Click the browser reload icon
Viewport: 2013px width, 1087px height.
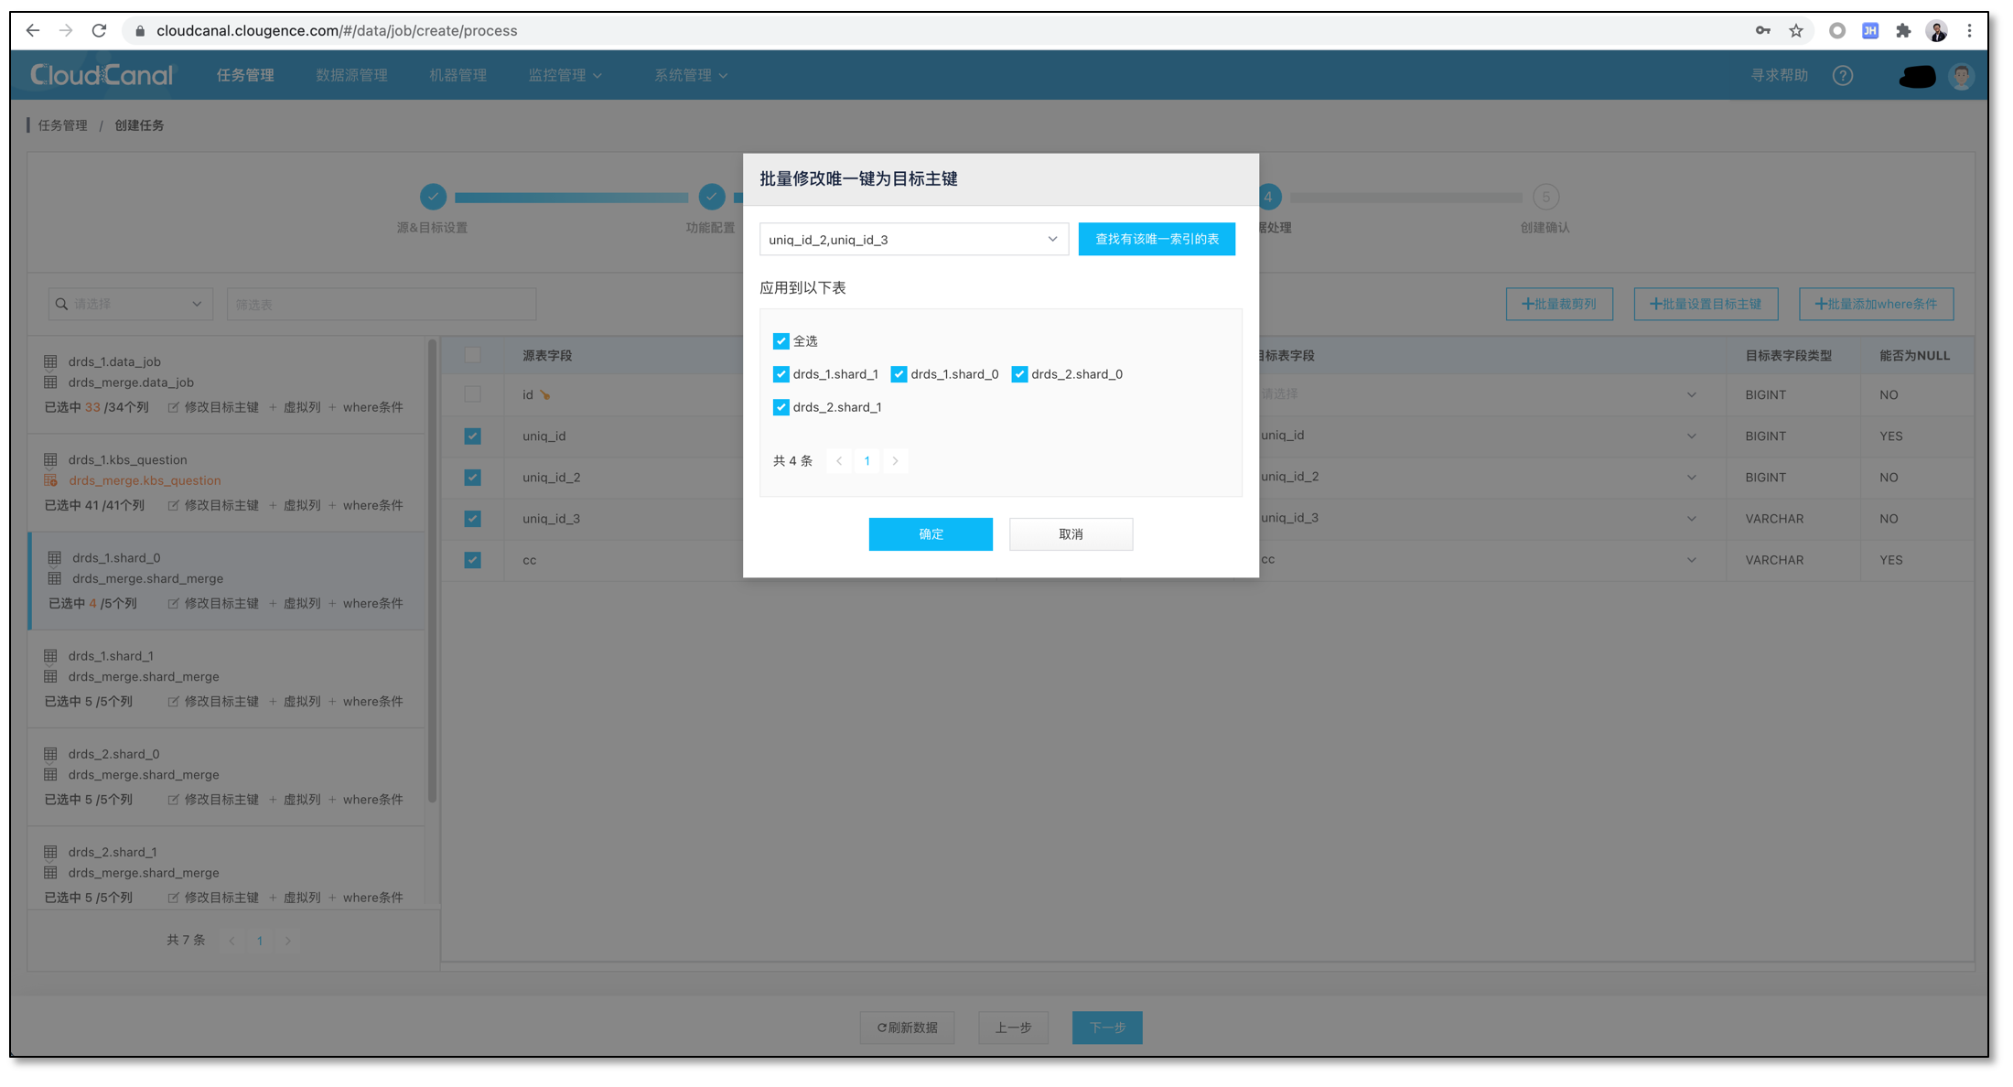coord(99,30)
